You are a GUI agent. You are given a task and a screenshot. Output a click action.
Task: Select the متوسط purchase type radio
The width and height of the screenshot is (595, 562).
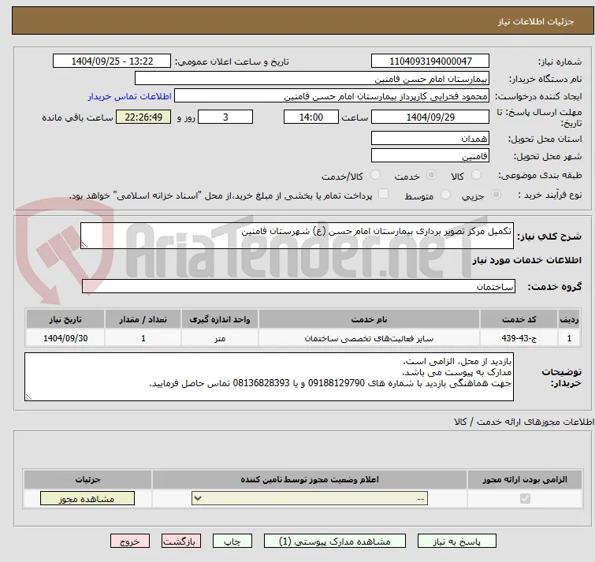(x=445, y=195)
